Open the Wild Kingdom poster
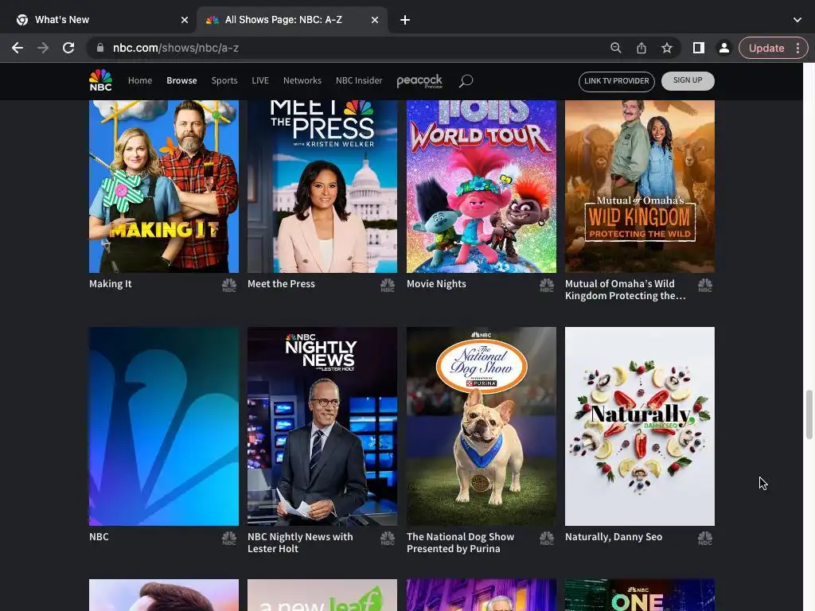The height and width of the screenshot is (611, 815). 640,186
